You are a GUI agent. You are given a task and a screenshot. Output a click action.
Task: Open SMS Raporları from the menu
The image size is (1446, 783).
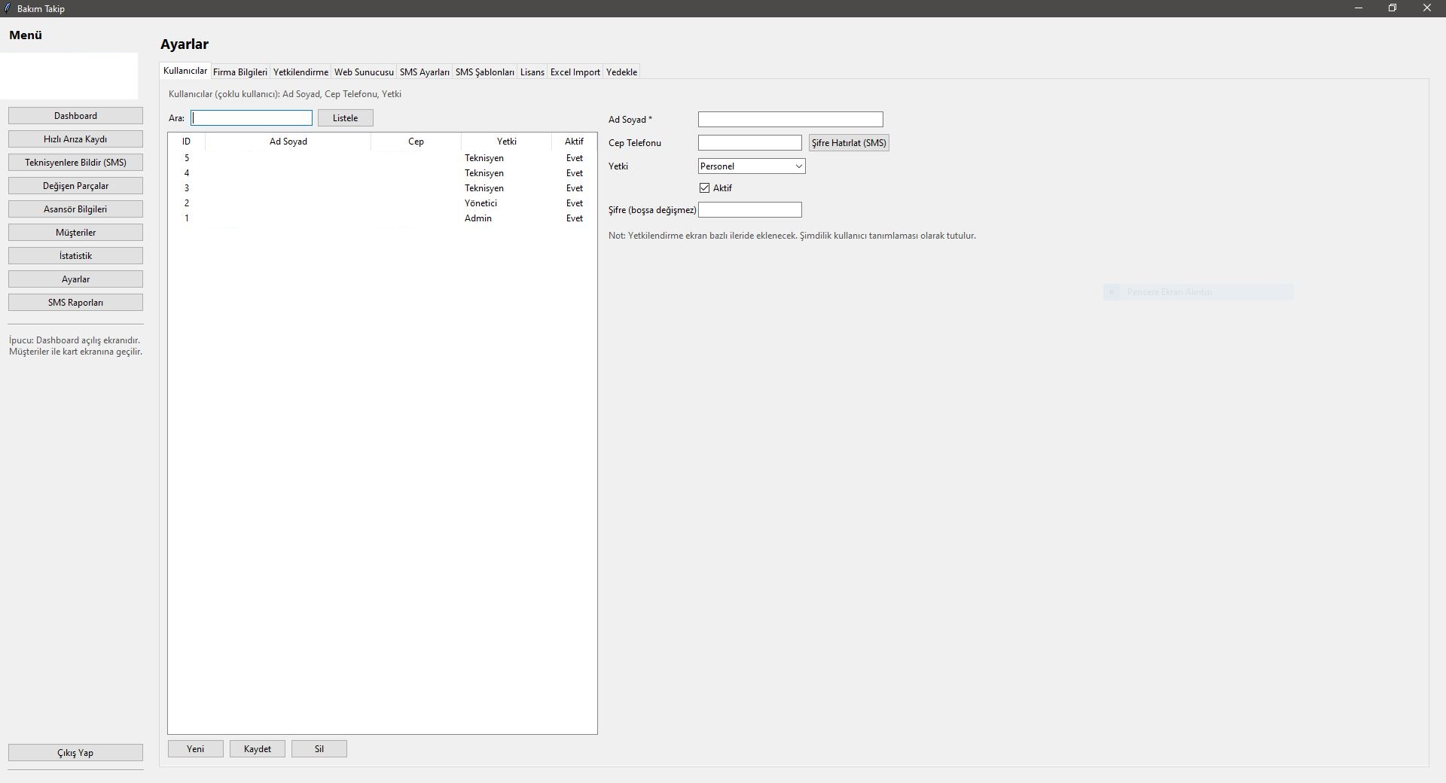point(75,303)
